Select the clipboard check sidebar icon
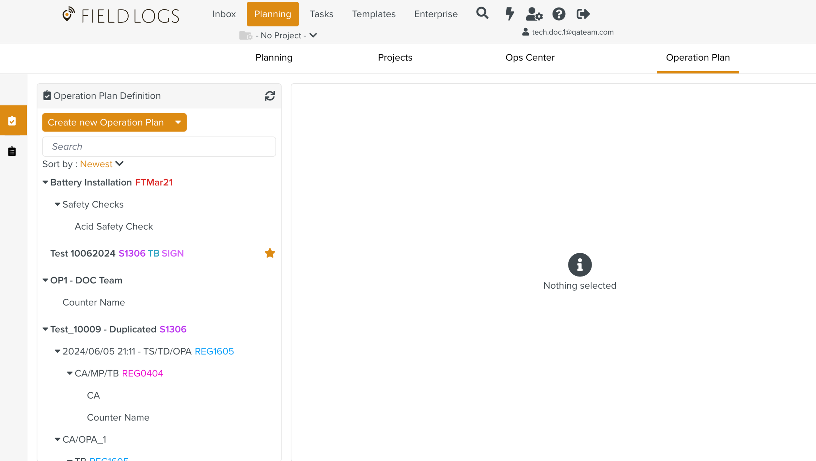816x461 pixels. [x=12, y=121]
